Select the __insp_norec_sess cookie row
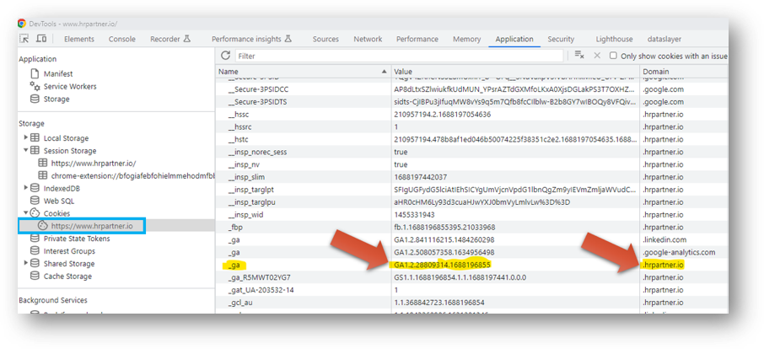The image size is (764, 349). (472, 152)
